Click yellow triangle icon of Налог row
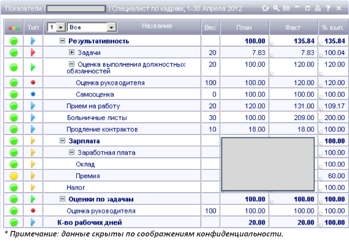 coord(33,187)
